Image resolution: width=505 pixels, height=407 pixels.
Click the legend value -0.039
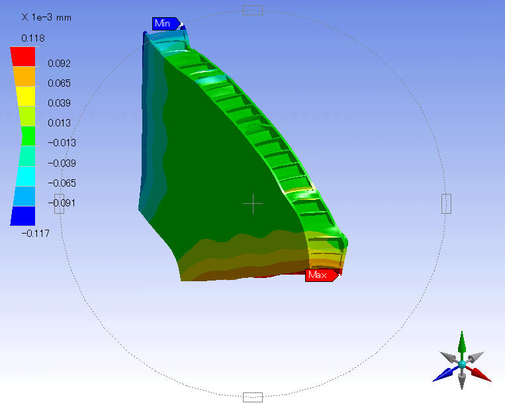click(62, 163)
